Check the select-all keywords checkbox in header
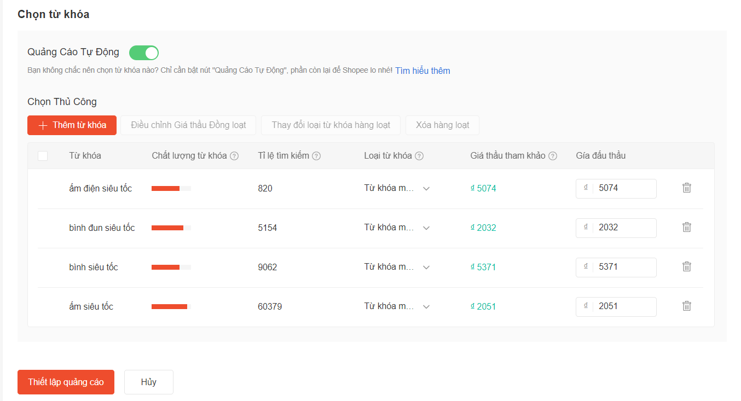741x401 pixels. pyautogui.click(x=43, y=156)
